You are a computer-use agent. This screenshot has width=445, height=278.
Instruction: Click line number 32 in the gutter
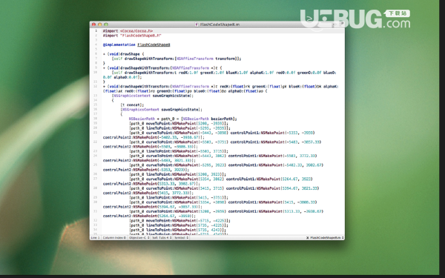coord(96,220)
